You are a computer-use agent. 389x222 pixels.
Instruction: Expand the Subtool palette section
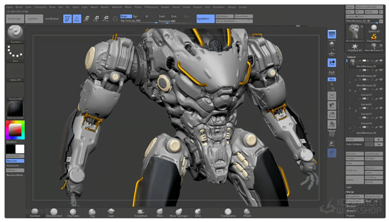[x=352, y=57]
